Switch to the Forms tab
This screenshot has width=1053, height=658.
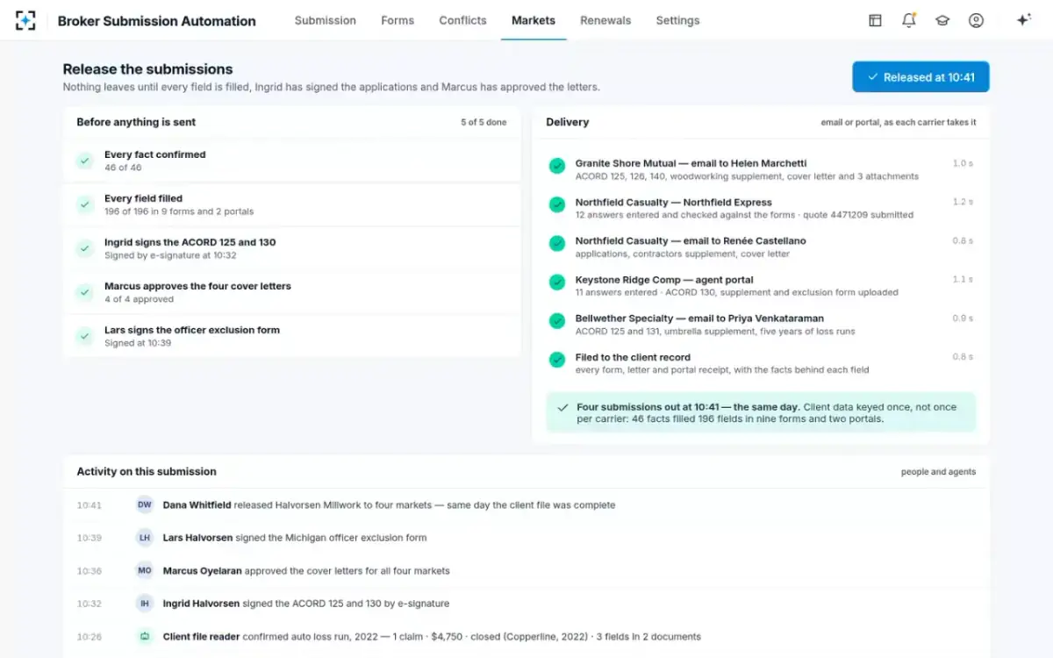[398, 20]
